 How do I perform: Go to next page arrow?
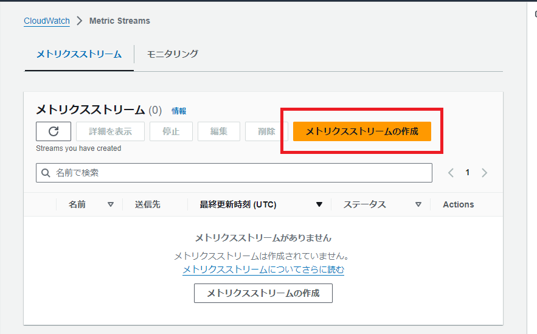pos(484,173)
